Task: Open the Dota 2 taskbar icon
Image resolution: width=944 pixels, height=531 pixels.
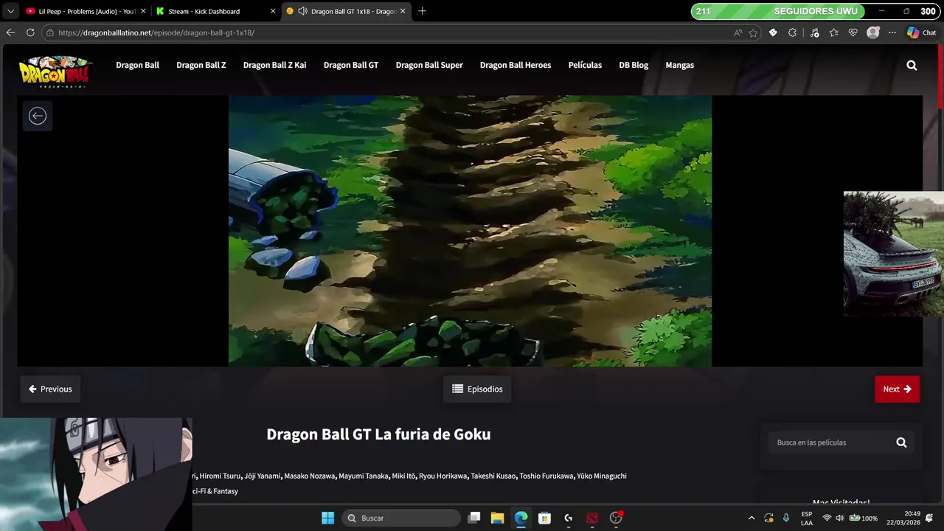Action: pos(592,518)
